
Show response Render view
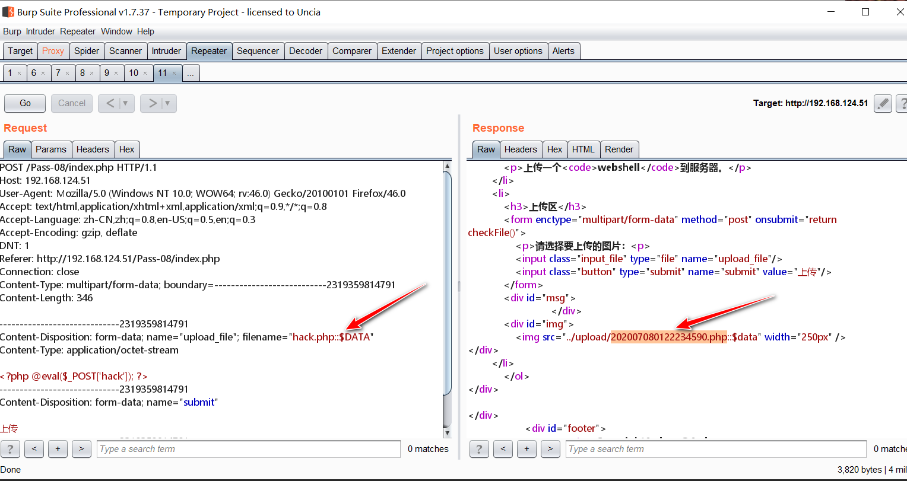pos(619,149)
